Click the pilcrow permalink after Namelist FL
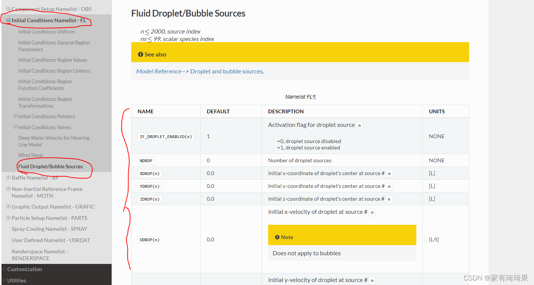Screen dimensions: 534x285 [x=315, y=97]
